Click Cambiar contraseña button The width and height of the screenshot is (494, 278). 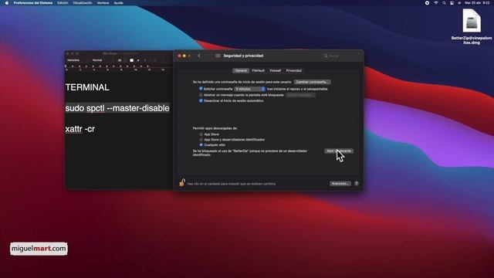(312, 82)
